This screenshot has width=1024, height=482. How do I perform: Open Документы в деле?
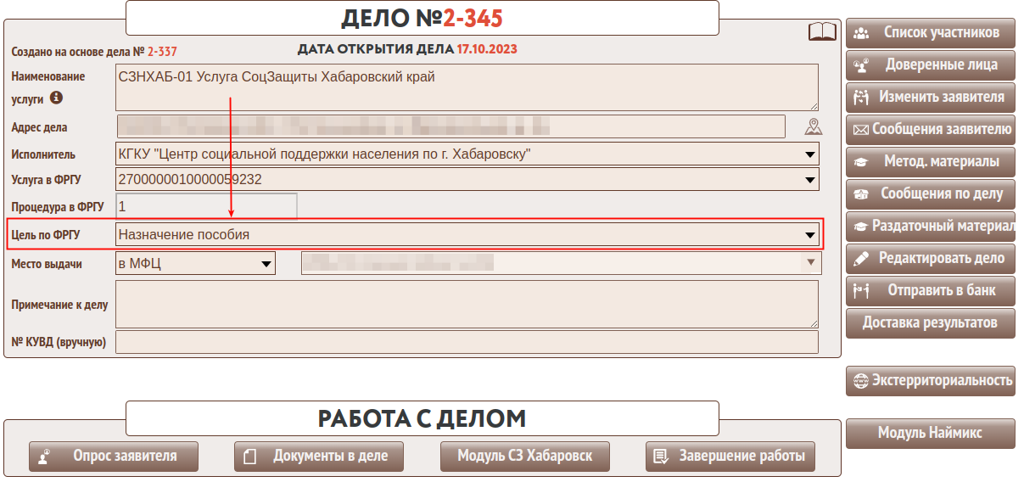coord(318,457)
